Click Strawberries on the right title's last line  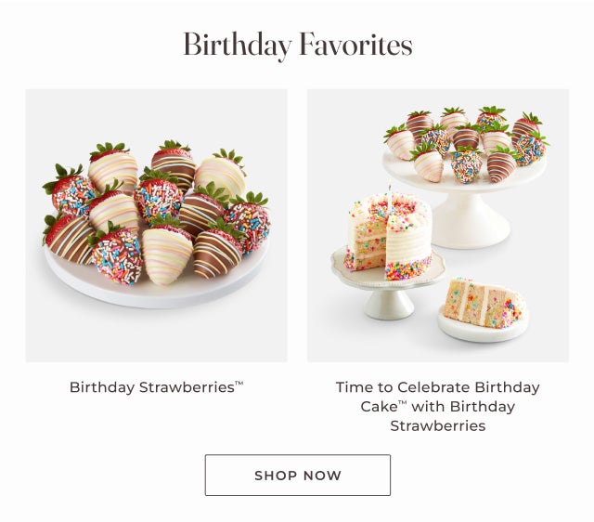[438, 425]
